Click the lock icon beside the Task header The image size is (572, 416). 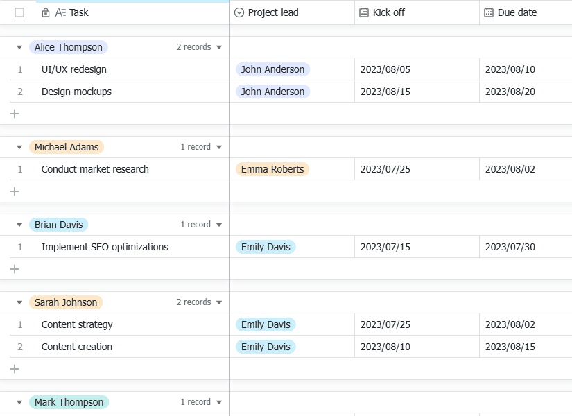tap(46, 12)
